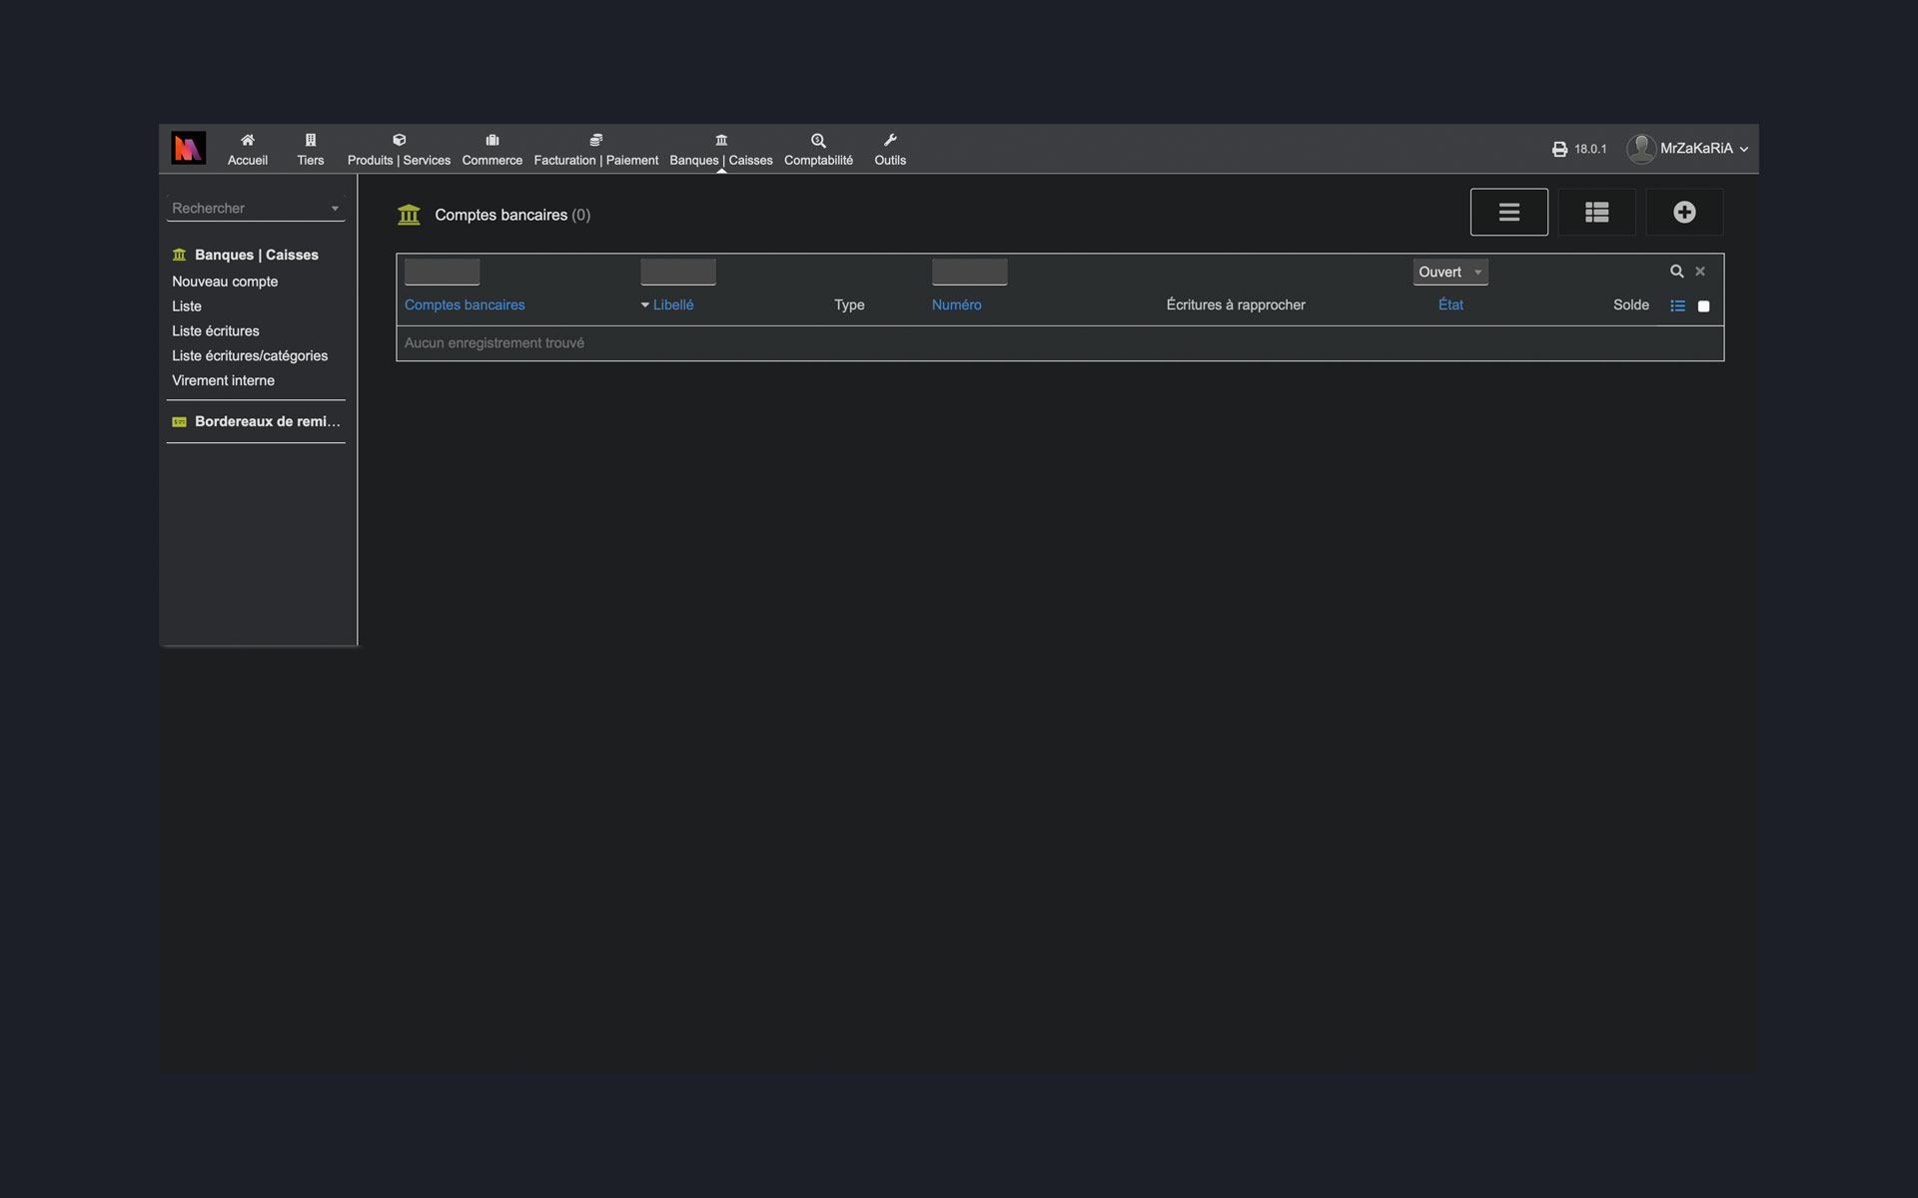This screenshot has width=1918, height=1198.
Task: Open Bordereaux de remise sidebar section
Action: [x=267, y=421]
